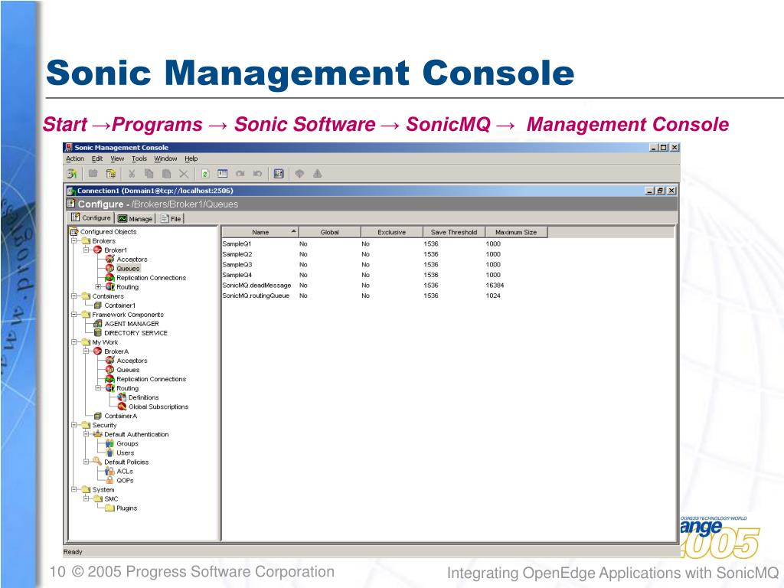The height and width of the screenshot is (588, 784).
Task: Select the Queues node under BrokerA
Action: point(128,370)
